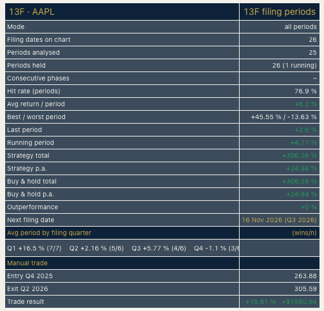Click 'Avg period by filing quarter' section header
Viewport: 324px width, 311px height.
click(49, 233)
